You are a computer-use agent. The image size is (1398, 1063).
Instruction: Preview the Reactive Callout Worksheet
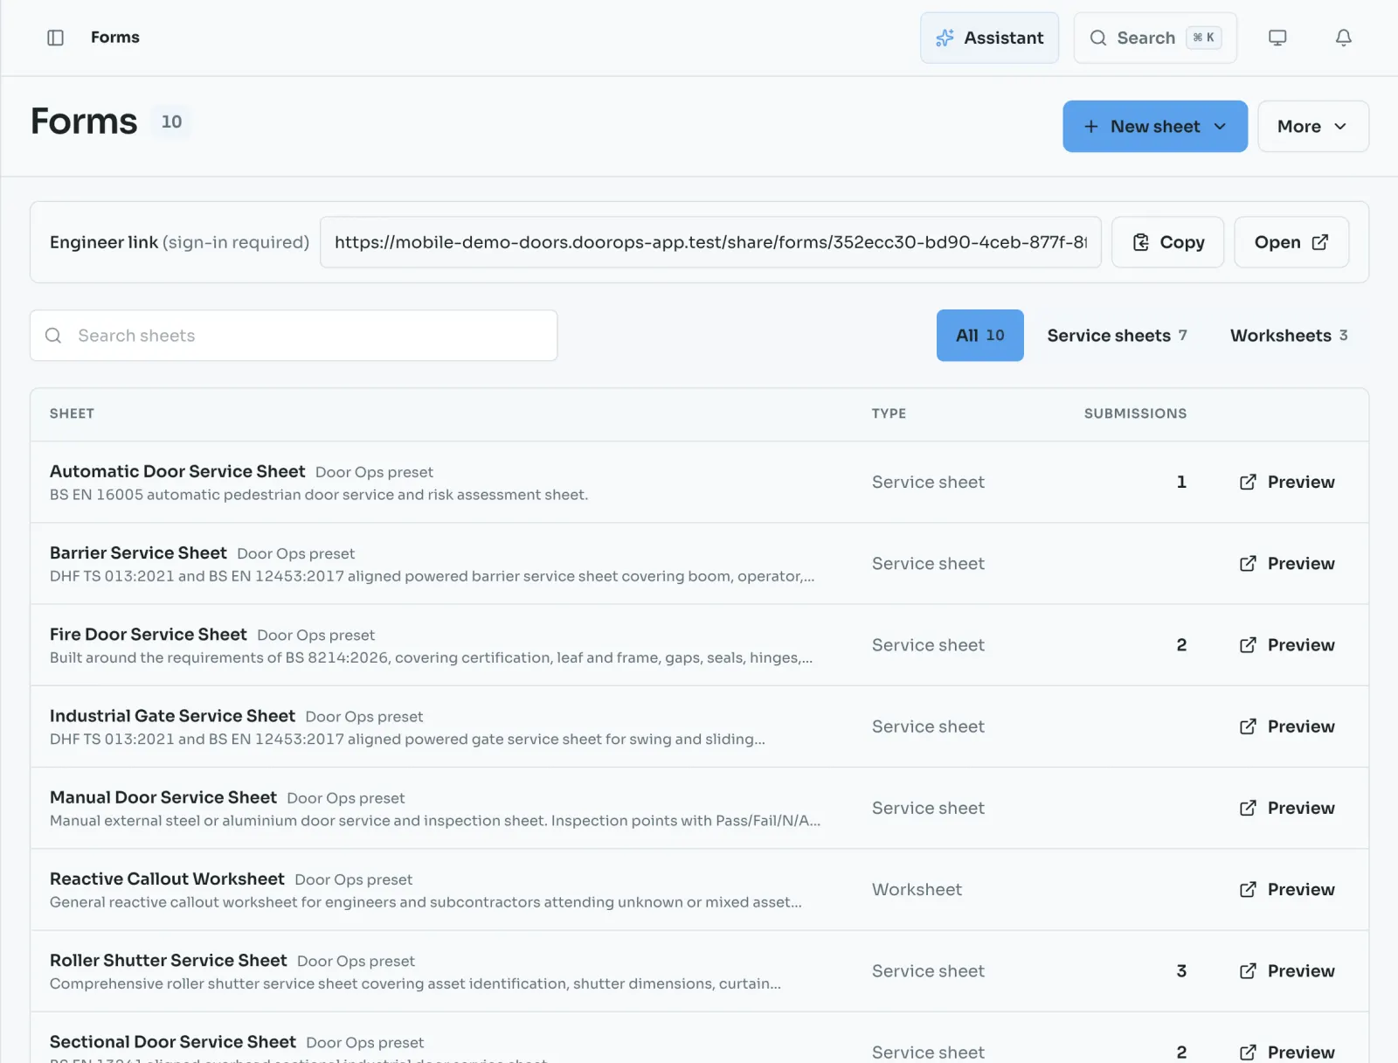coord(1287,890)
